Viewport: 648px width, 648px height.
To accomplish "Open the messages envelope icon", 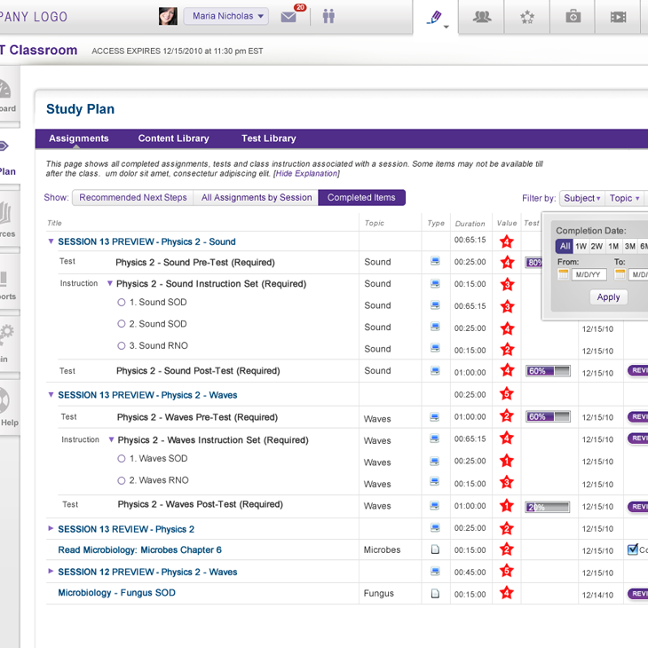I will tap(288, 17).
